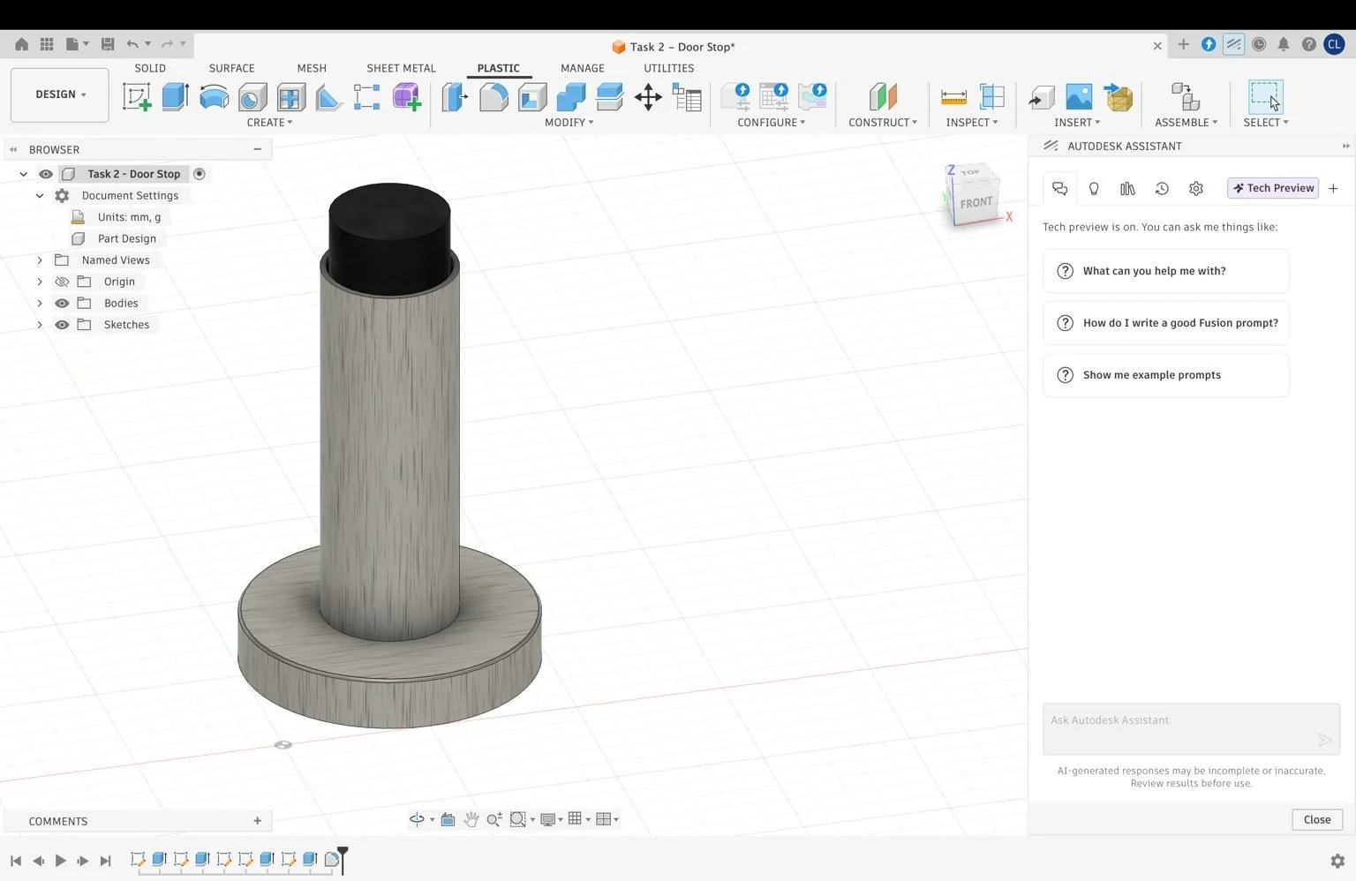Select the Move/Copy tool
Image resolution: width=1356 pixels, height=881 pixels.
pos(648,96)
